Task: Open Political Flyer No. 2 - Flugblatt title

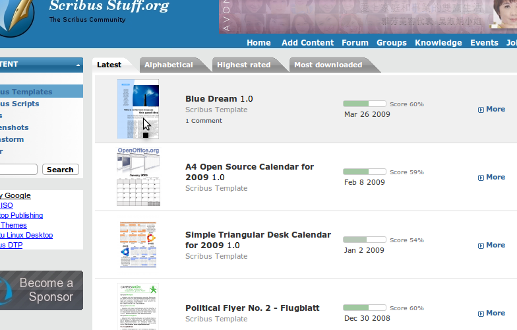Action: coord(252,308)
